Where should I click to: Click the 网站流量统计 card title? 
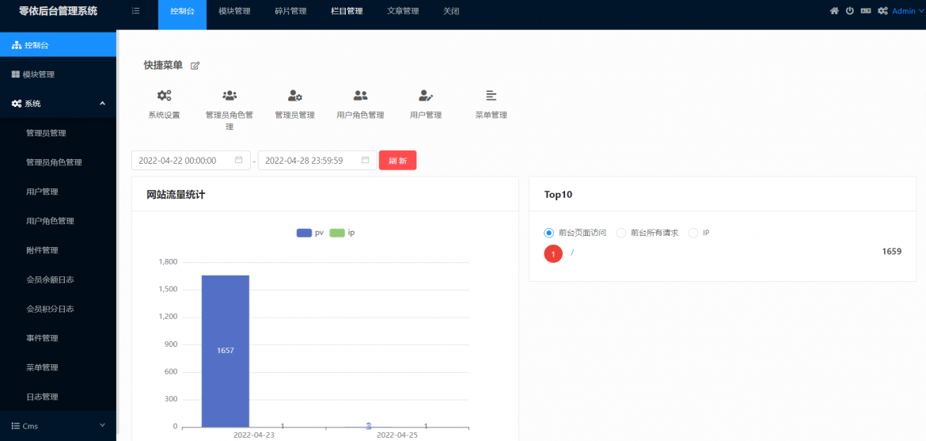[x=176, y=194]
